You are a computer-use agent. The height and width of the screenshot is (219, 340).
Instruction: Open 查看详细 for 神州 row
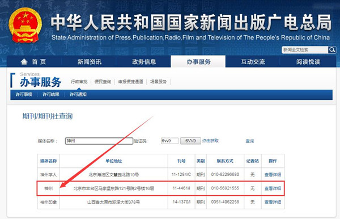273,188
